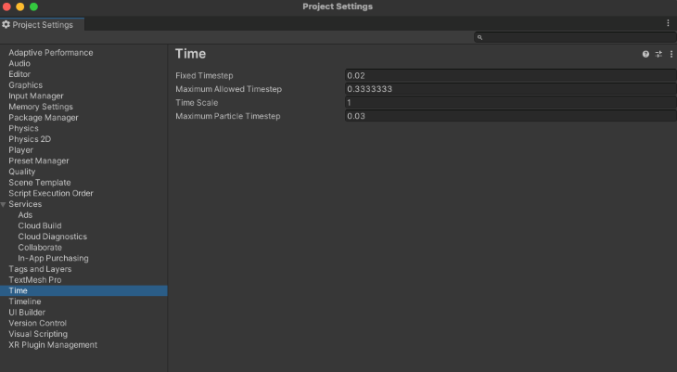Select Physics 2D in the sidebar
677x372 pixels.
(30, 139)
